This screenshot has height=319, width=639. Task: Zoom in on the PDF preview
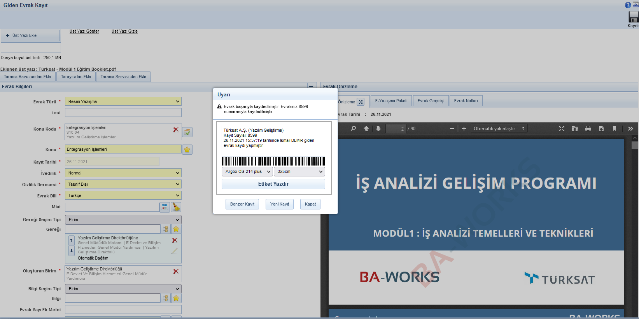tap(464, 129)
